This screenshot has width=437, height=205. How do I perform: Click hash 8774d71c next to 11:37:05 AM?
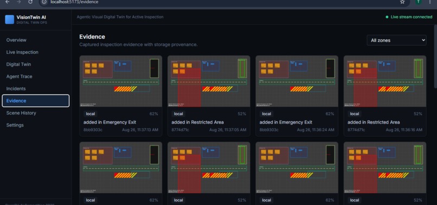[181, 130]
